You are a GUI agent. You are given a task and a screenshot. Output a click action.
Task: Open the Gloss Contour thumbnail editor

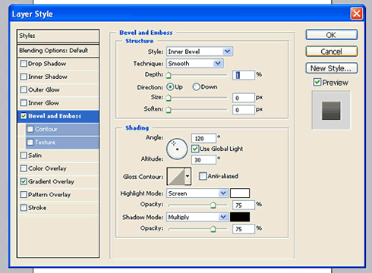(x=176, y=176)
